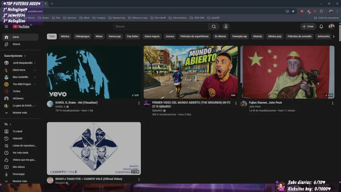Open Shorts from the sidebar
This screenshot has width=341, height=192.
click(20, 44)
